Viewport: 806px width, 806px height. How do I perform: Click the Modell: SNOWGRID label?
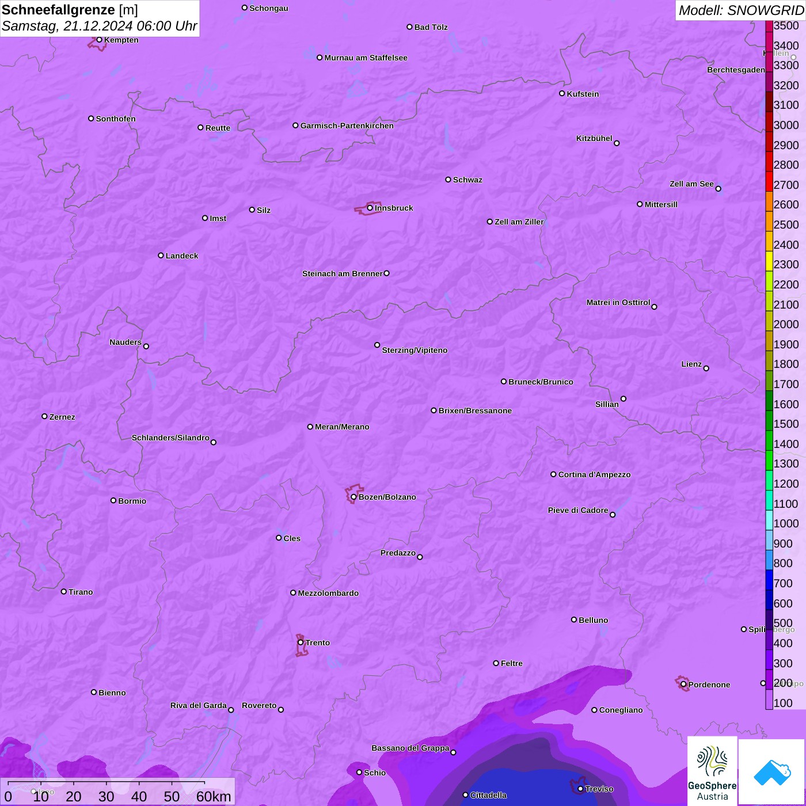[741, 10]
